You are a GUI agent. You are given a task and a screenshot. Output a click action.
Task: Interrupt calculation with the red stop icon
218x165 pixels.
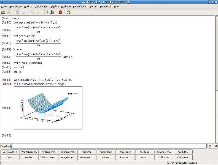pyautogui.click(x=60, y=12)
